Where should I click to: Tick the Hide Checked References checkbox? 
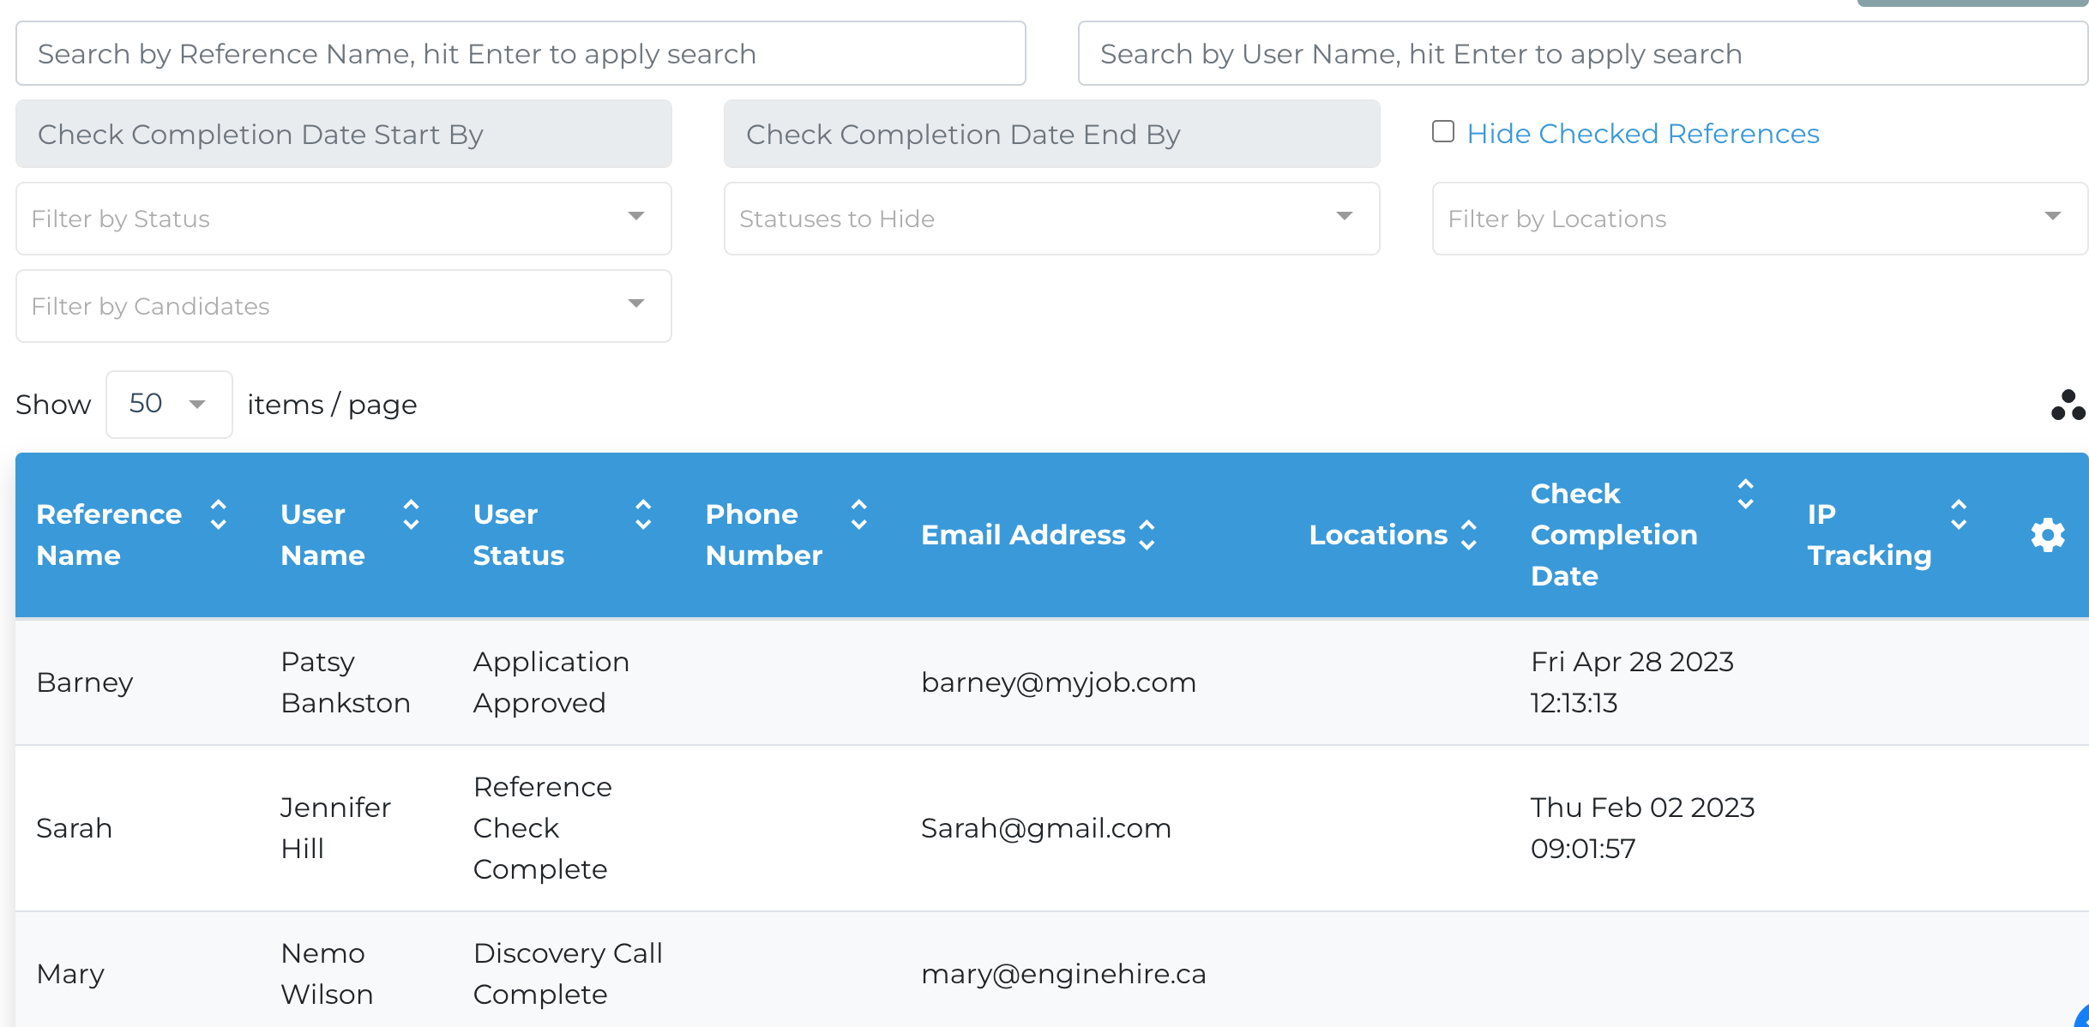(x=1443, y=132)
